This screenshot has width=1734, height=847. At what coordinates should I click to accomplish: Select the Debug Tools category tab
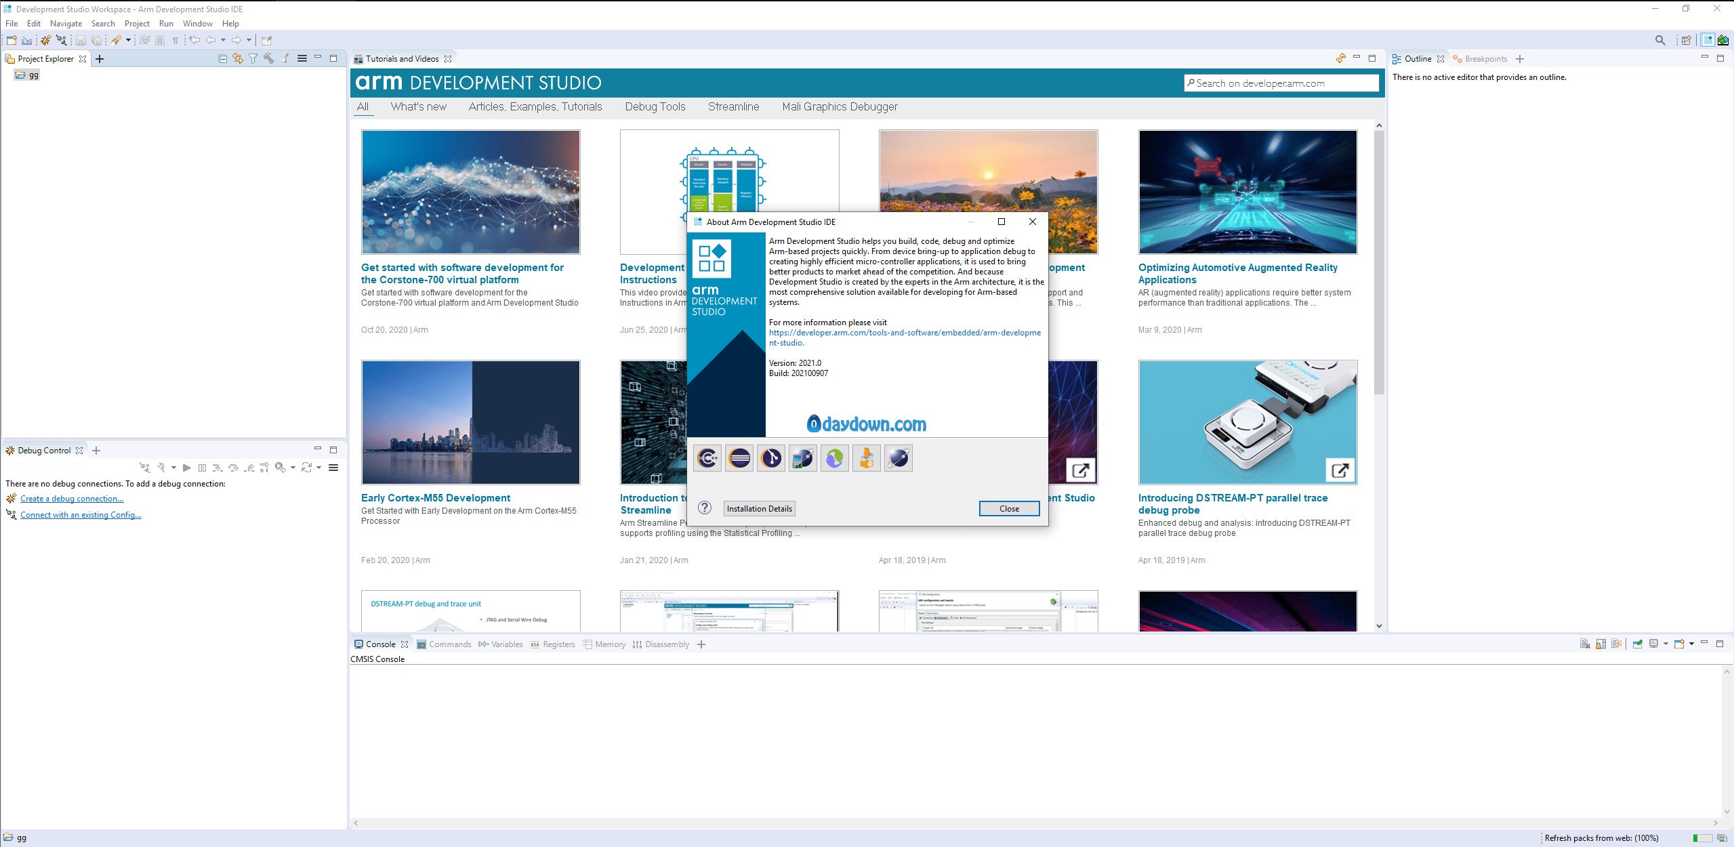point(655,107)
